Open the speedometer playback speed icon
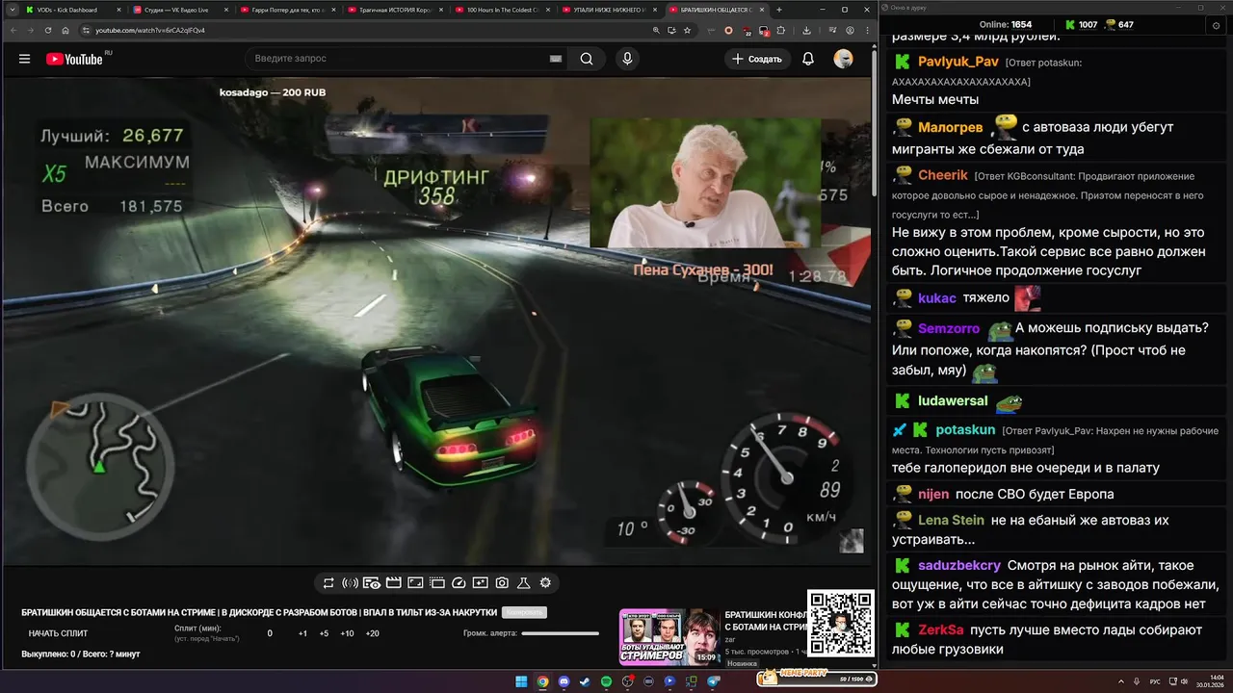Image resolution: width=1233 pixels, height=693 pixels. (x=459, y=582)
